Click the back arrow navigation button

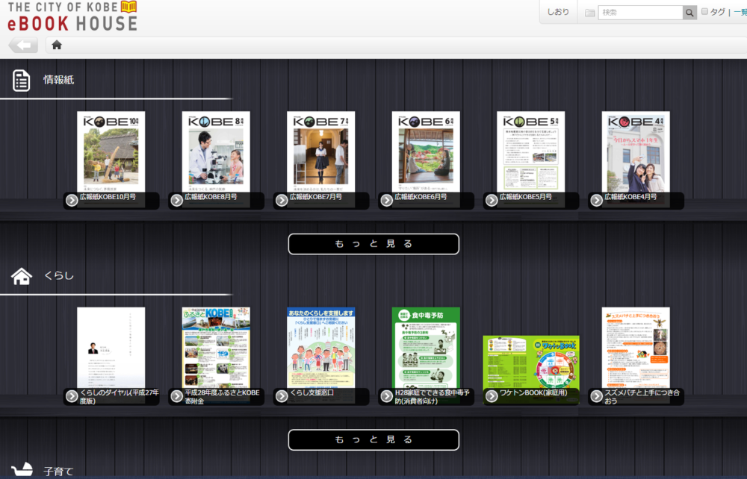coord(23,45)
